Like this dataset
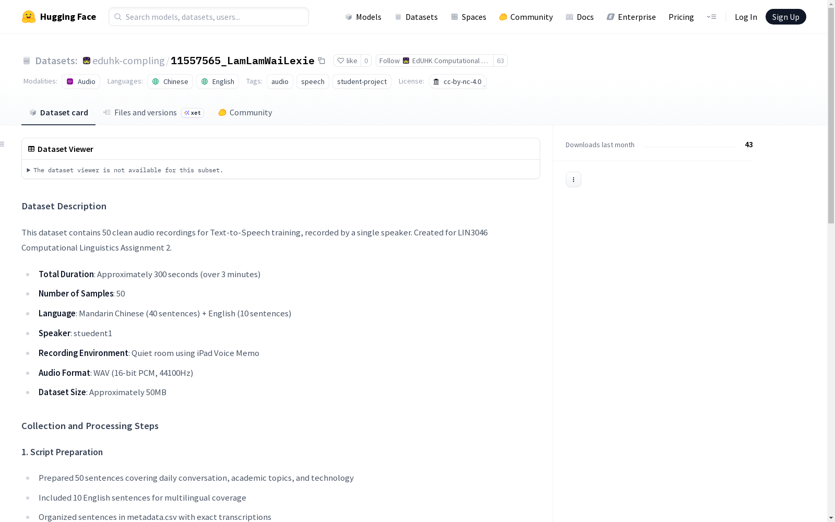The width and height of the screenshot is (835, 522). [347, 61]
